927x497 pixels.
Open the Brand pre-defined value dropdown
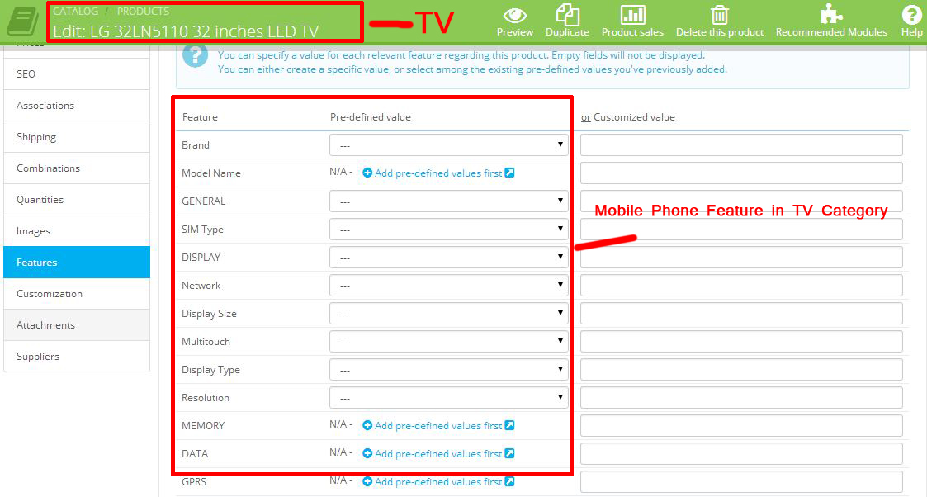pyautogui.click(x=449, y=144)
